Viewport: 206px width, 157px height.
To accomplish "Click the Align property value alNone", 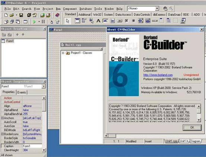I will [x=32, y=106].
